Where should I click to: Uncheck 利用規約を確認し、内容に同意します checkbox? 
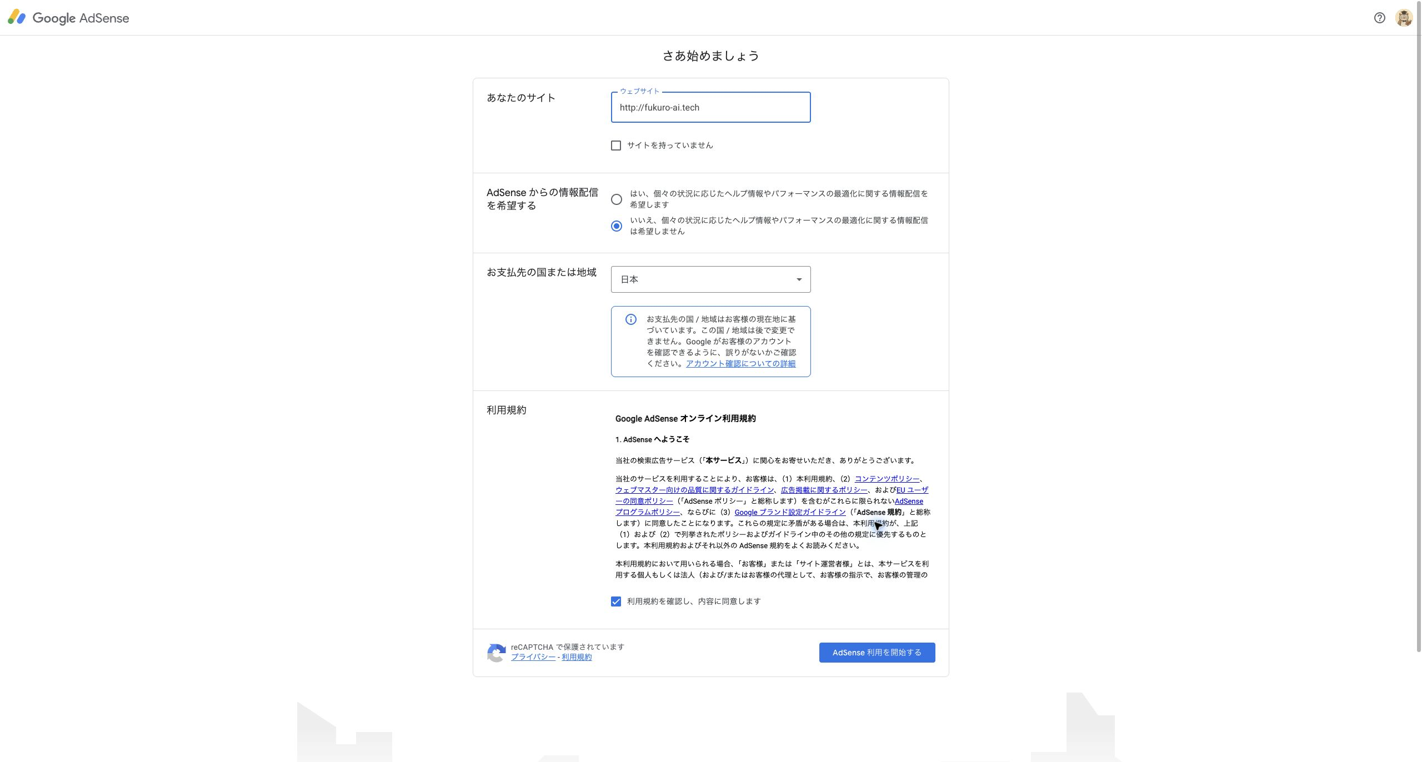615,601
